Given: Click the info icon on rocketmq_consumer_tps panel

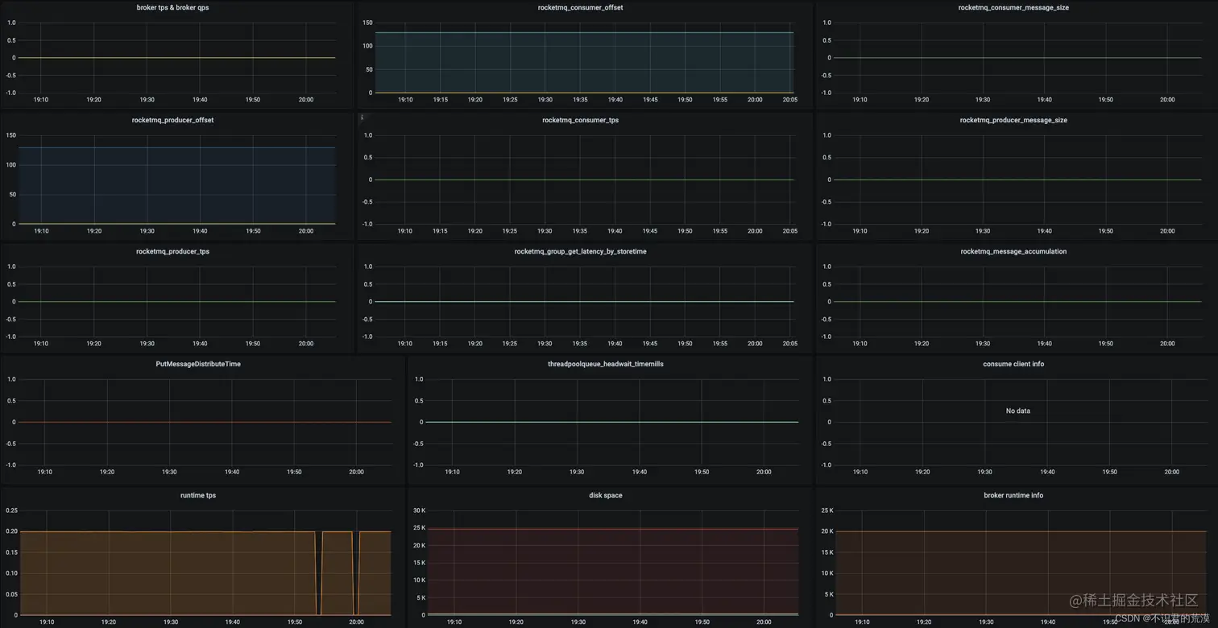Looking at the screenshot, I should coord(362,118).
